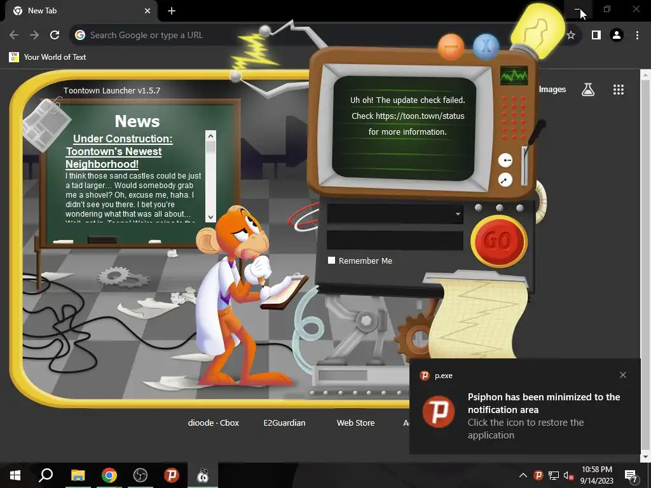Open the Web Store shortcut
The width and height of the screenshot is (651, 488).
pos(356,423)
